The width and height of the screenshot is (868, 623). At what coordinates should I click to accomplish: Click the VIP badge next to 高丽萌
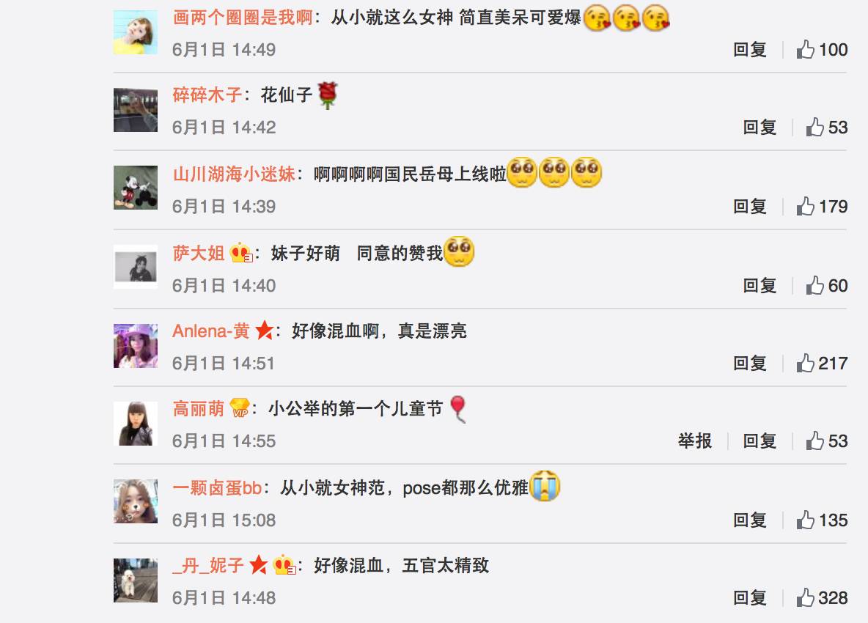point(239,408)
